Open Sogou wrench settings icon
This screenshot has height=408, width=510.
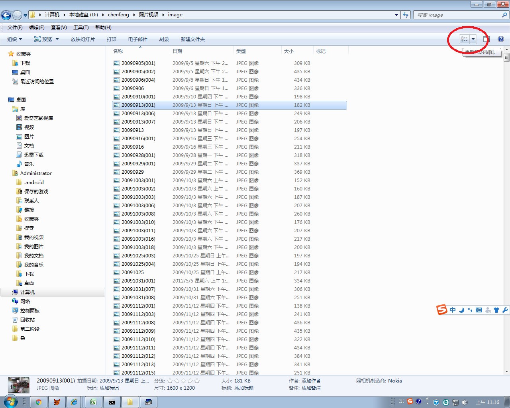coord(505,310)
